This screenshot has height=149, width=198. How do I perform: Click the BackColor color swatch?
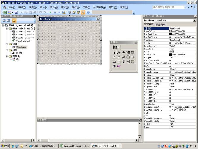pos(171,31)
